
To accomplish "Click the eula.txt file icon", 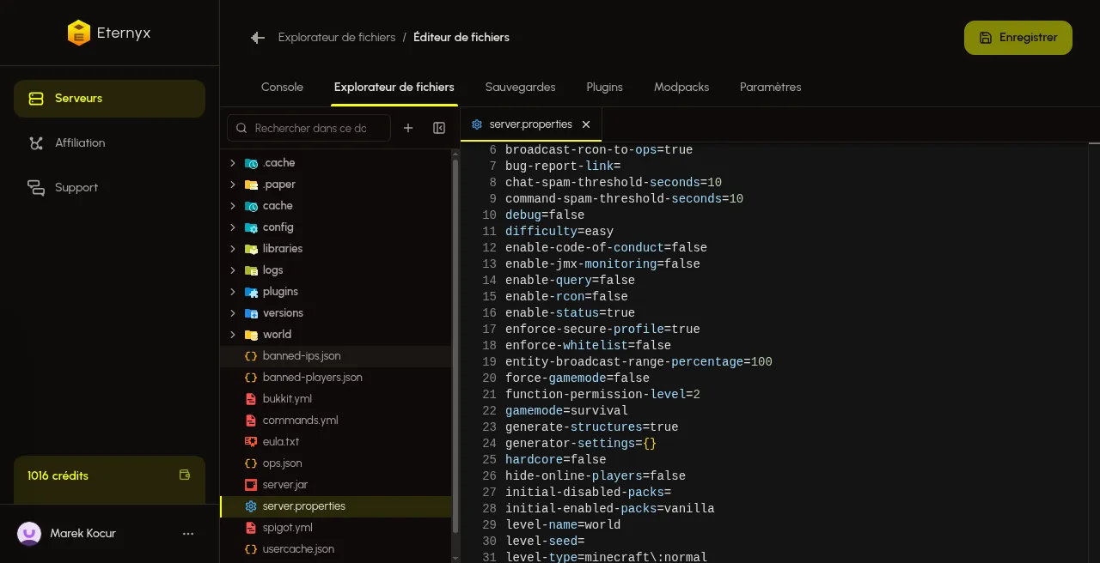I will pyautogui.click(x=251, y=442).
